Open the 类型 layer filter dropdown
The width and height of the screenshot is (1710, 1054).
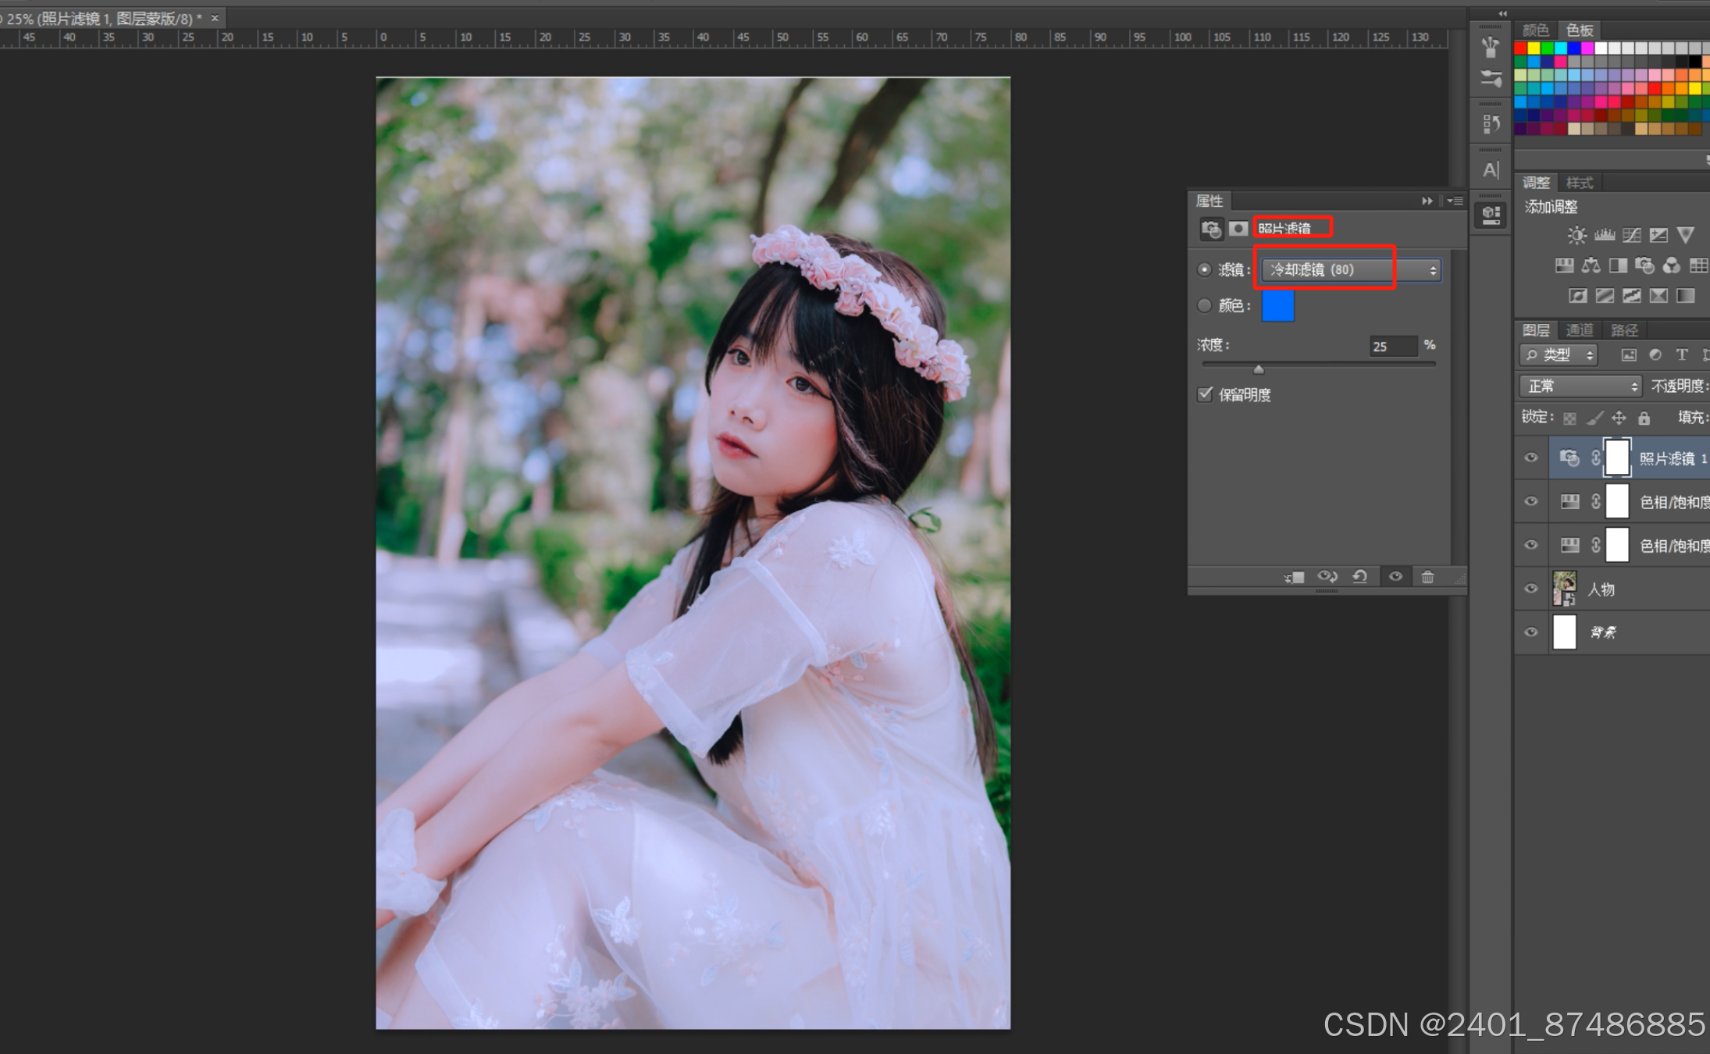pos(1559,355)
